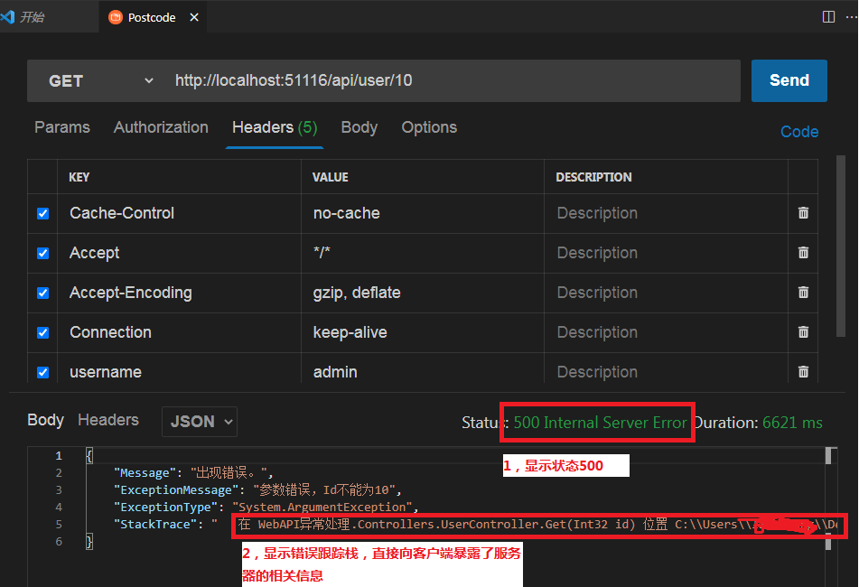Edit the keep-alive value cell
Screen dimensions: 859x587
[423, 332]
